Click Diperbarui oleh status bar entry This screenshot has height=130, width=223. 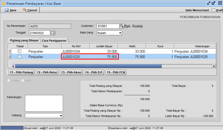pos(136,128)
